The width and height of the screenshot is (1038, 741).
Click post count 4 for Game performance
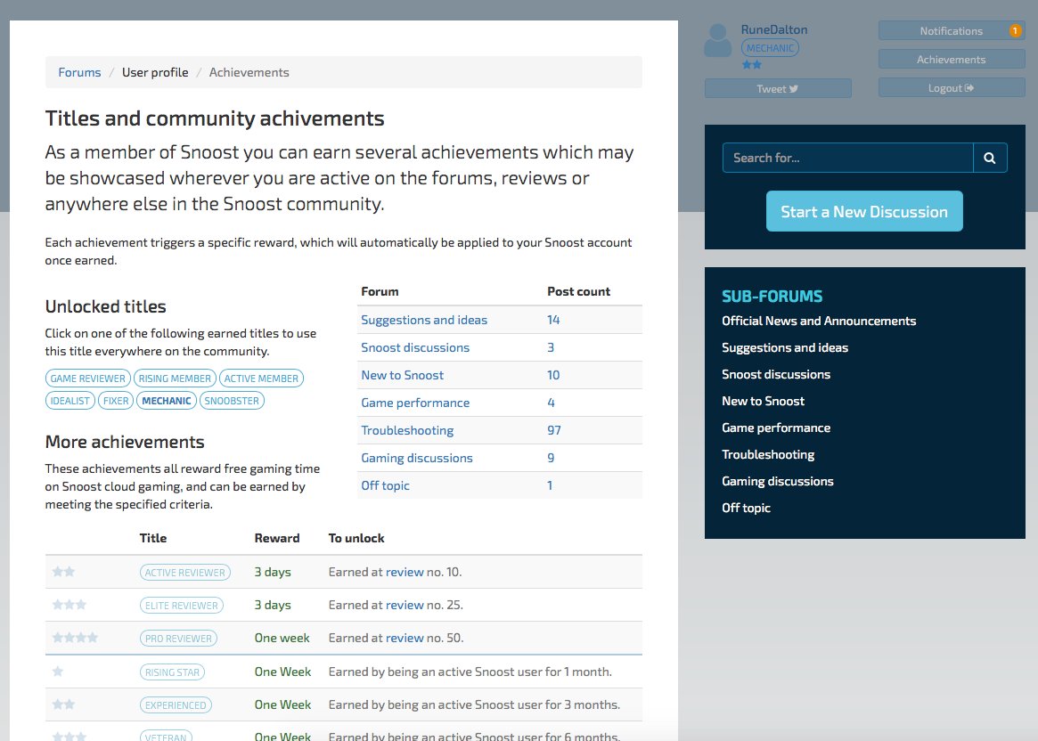point(551,403)
